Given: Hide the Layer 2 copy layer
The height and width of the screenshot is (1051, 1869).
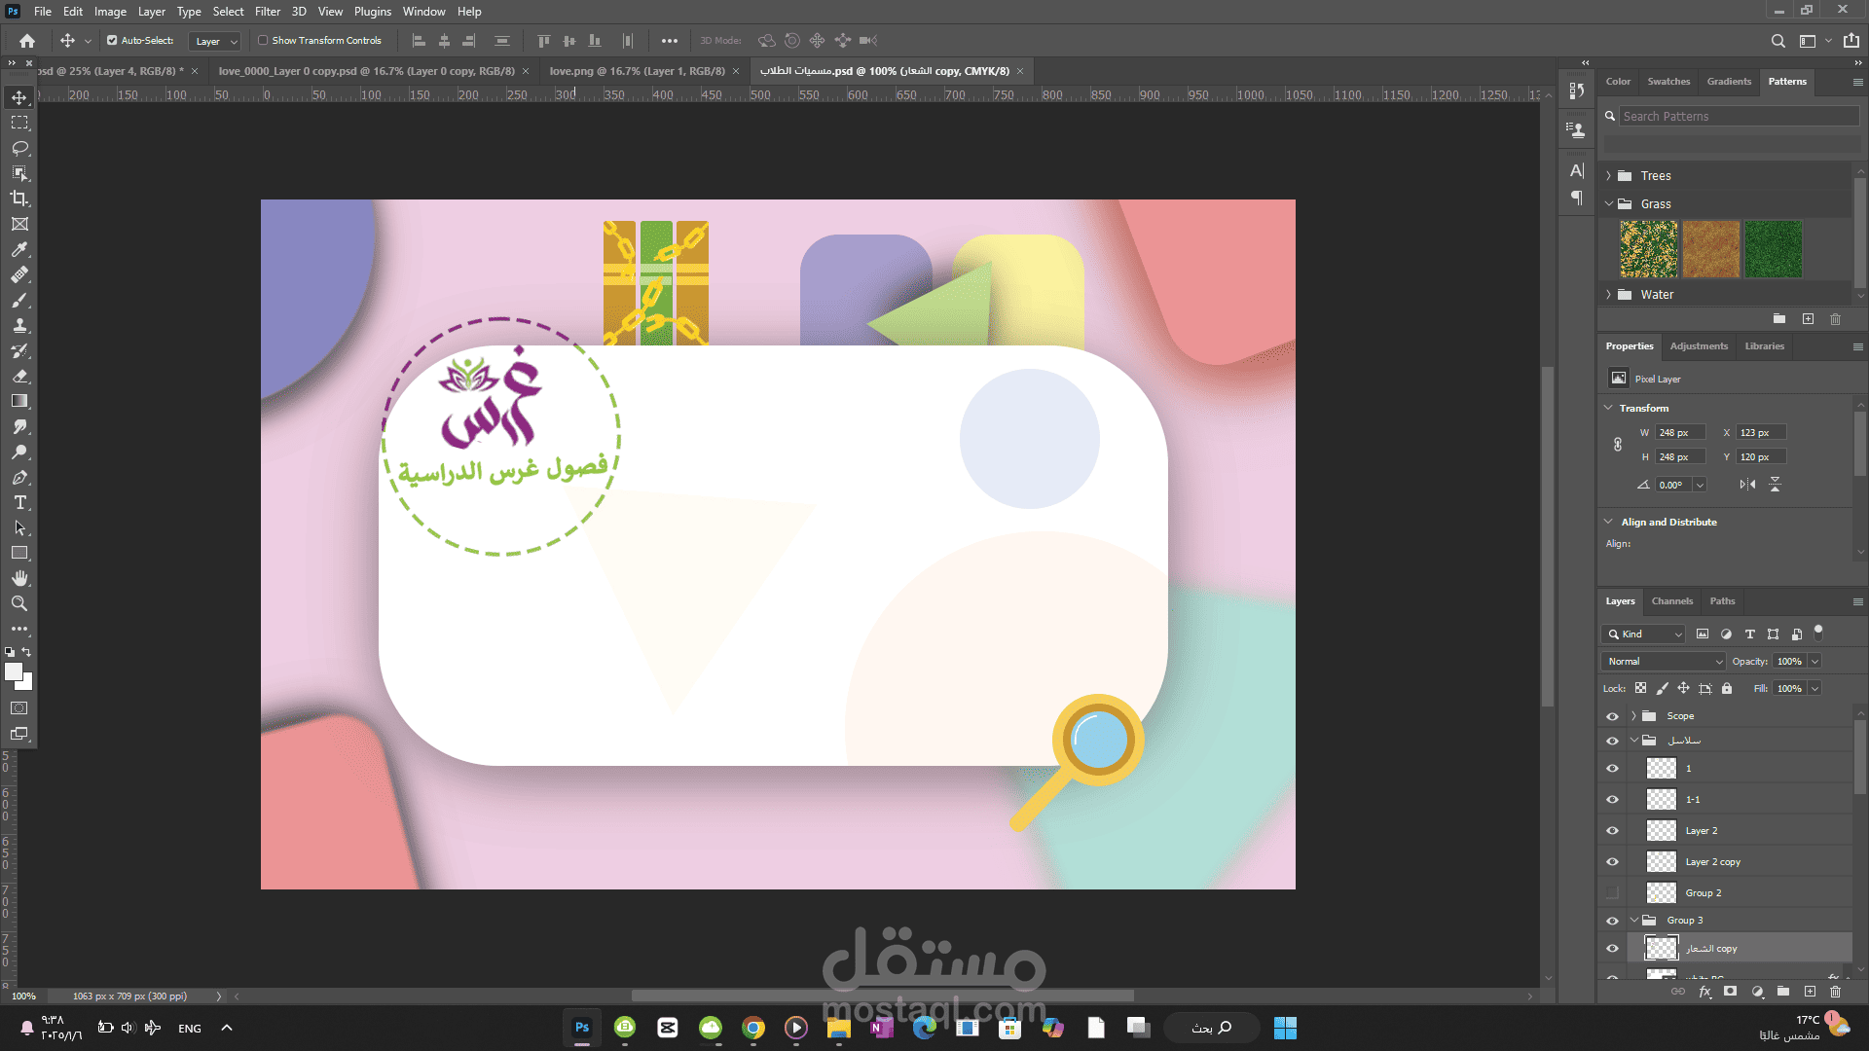Looking at the screenshot, I should 1612,862.
